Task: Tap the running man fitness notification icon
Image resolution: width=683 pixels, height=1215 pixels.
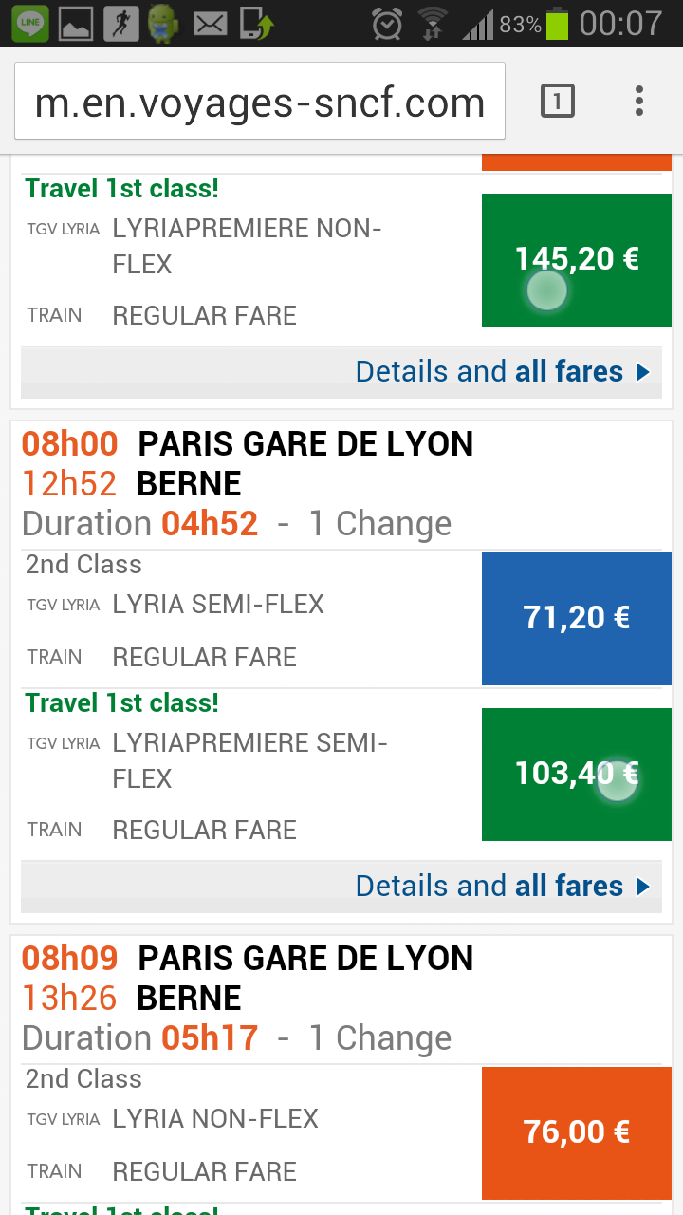Action: [x=120, y=23]
